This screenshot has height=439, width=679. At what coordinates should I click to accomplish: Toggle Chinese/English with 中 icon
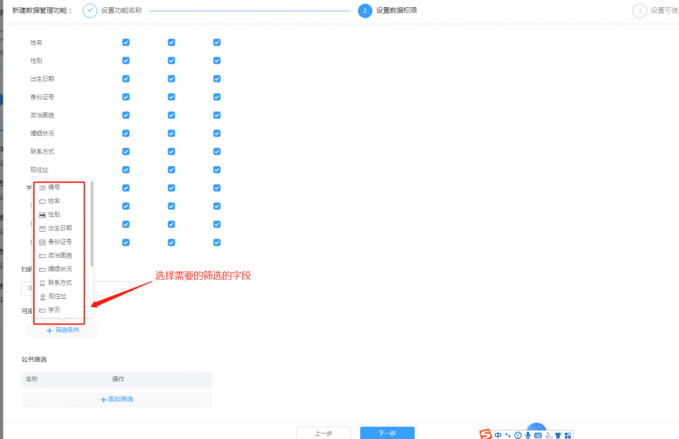pyautogui.click(x=497, y=434)
